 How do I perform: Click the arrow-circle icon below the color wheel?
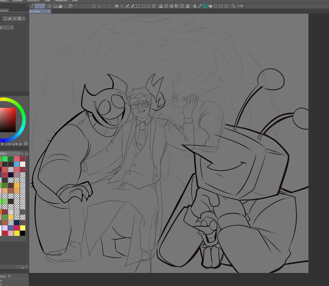point(26,144)
